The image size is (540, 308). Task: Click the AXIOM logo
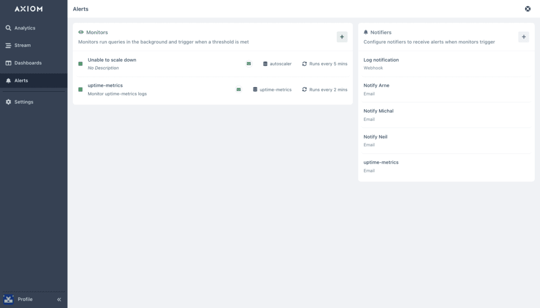tap(28, 9)
